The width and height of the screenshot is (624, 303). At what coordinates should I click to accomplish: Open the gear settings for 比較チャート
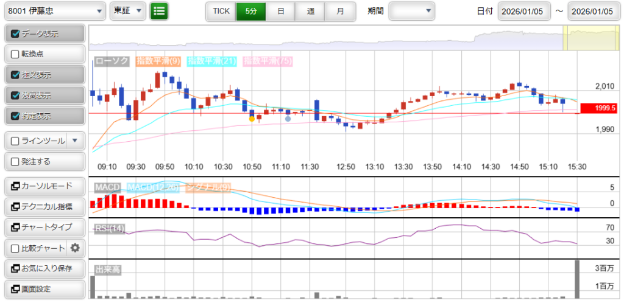click(76, 248)
